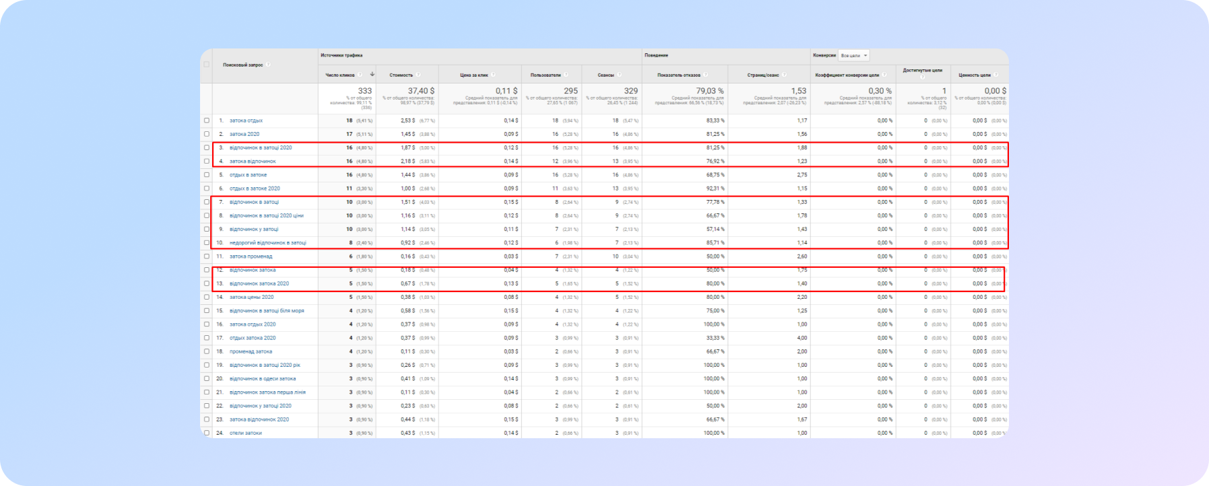The height and width of the screenshot is (486, 1209).
Task: Sort by 'Стоимость' column header
Action: click(401, 75)
